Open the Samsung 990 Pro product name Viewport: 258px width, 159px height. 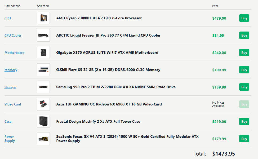click(x=116, y=87)
